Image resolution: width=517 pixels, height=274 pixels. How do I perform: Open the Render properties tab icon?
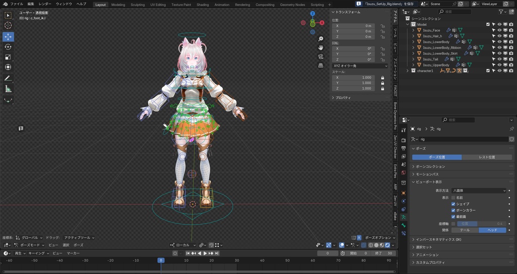click(x=403, y=140)
